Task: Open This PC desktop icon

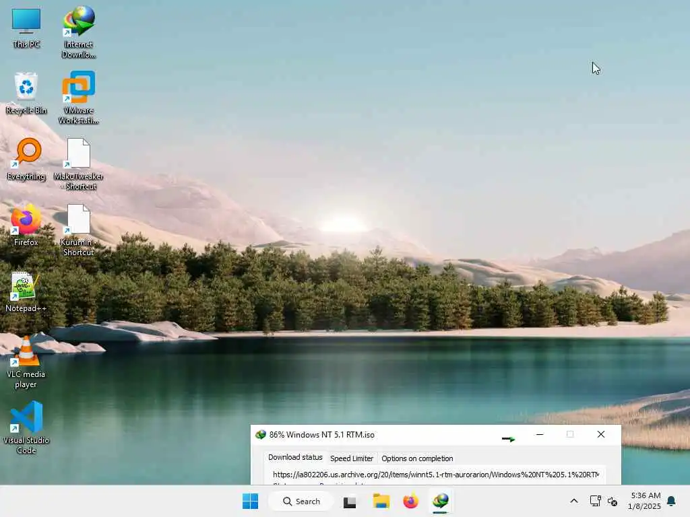Action: tap(26, 28)
